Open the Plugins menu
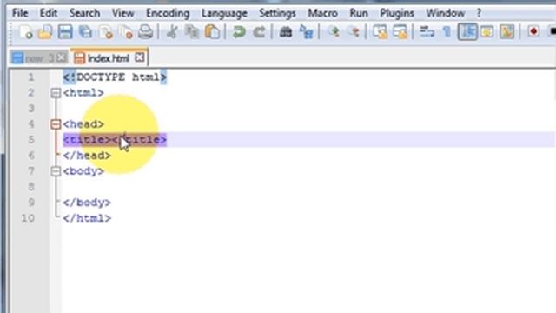 pyautogui.click(x=397, y=13)
